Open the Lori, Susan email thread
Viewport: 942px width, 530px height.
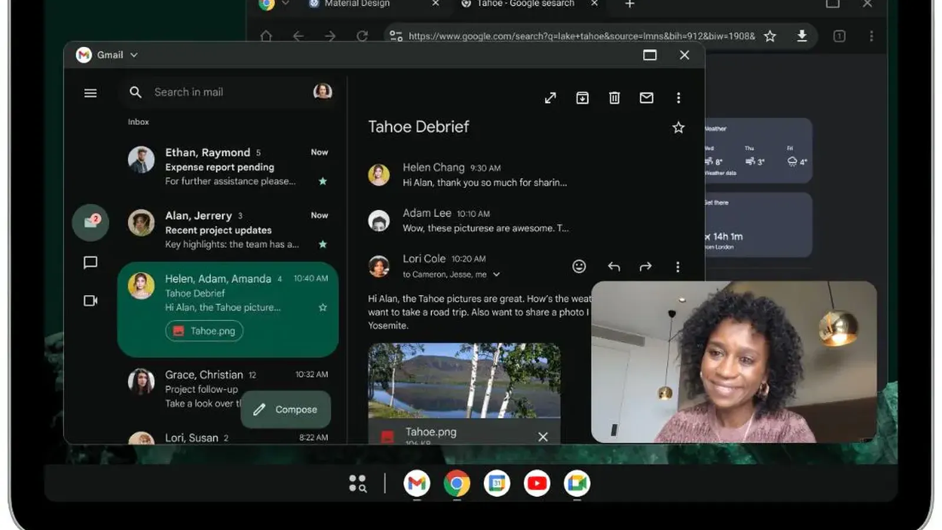tap(228, 438)
